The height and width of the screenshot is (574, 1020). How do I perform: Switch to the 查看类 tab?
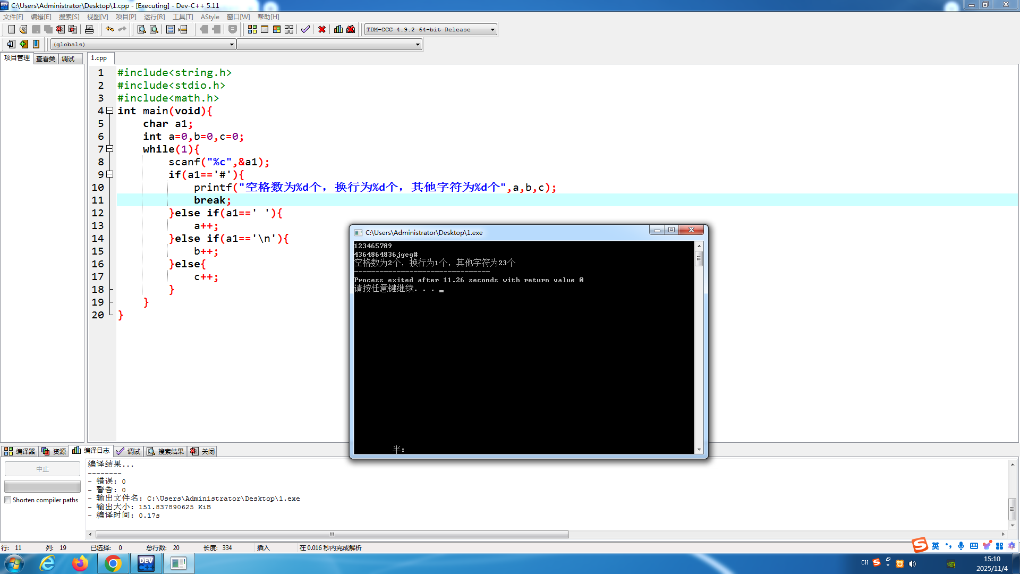pos(46,58)
